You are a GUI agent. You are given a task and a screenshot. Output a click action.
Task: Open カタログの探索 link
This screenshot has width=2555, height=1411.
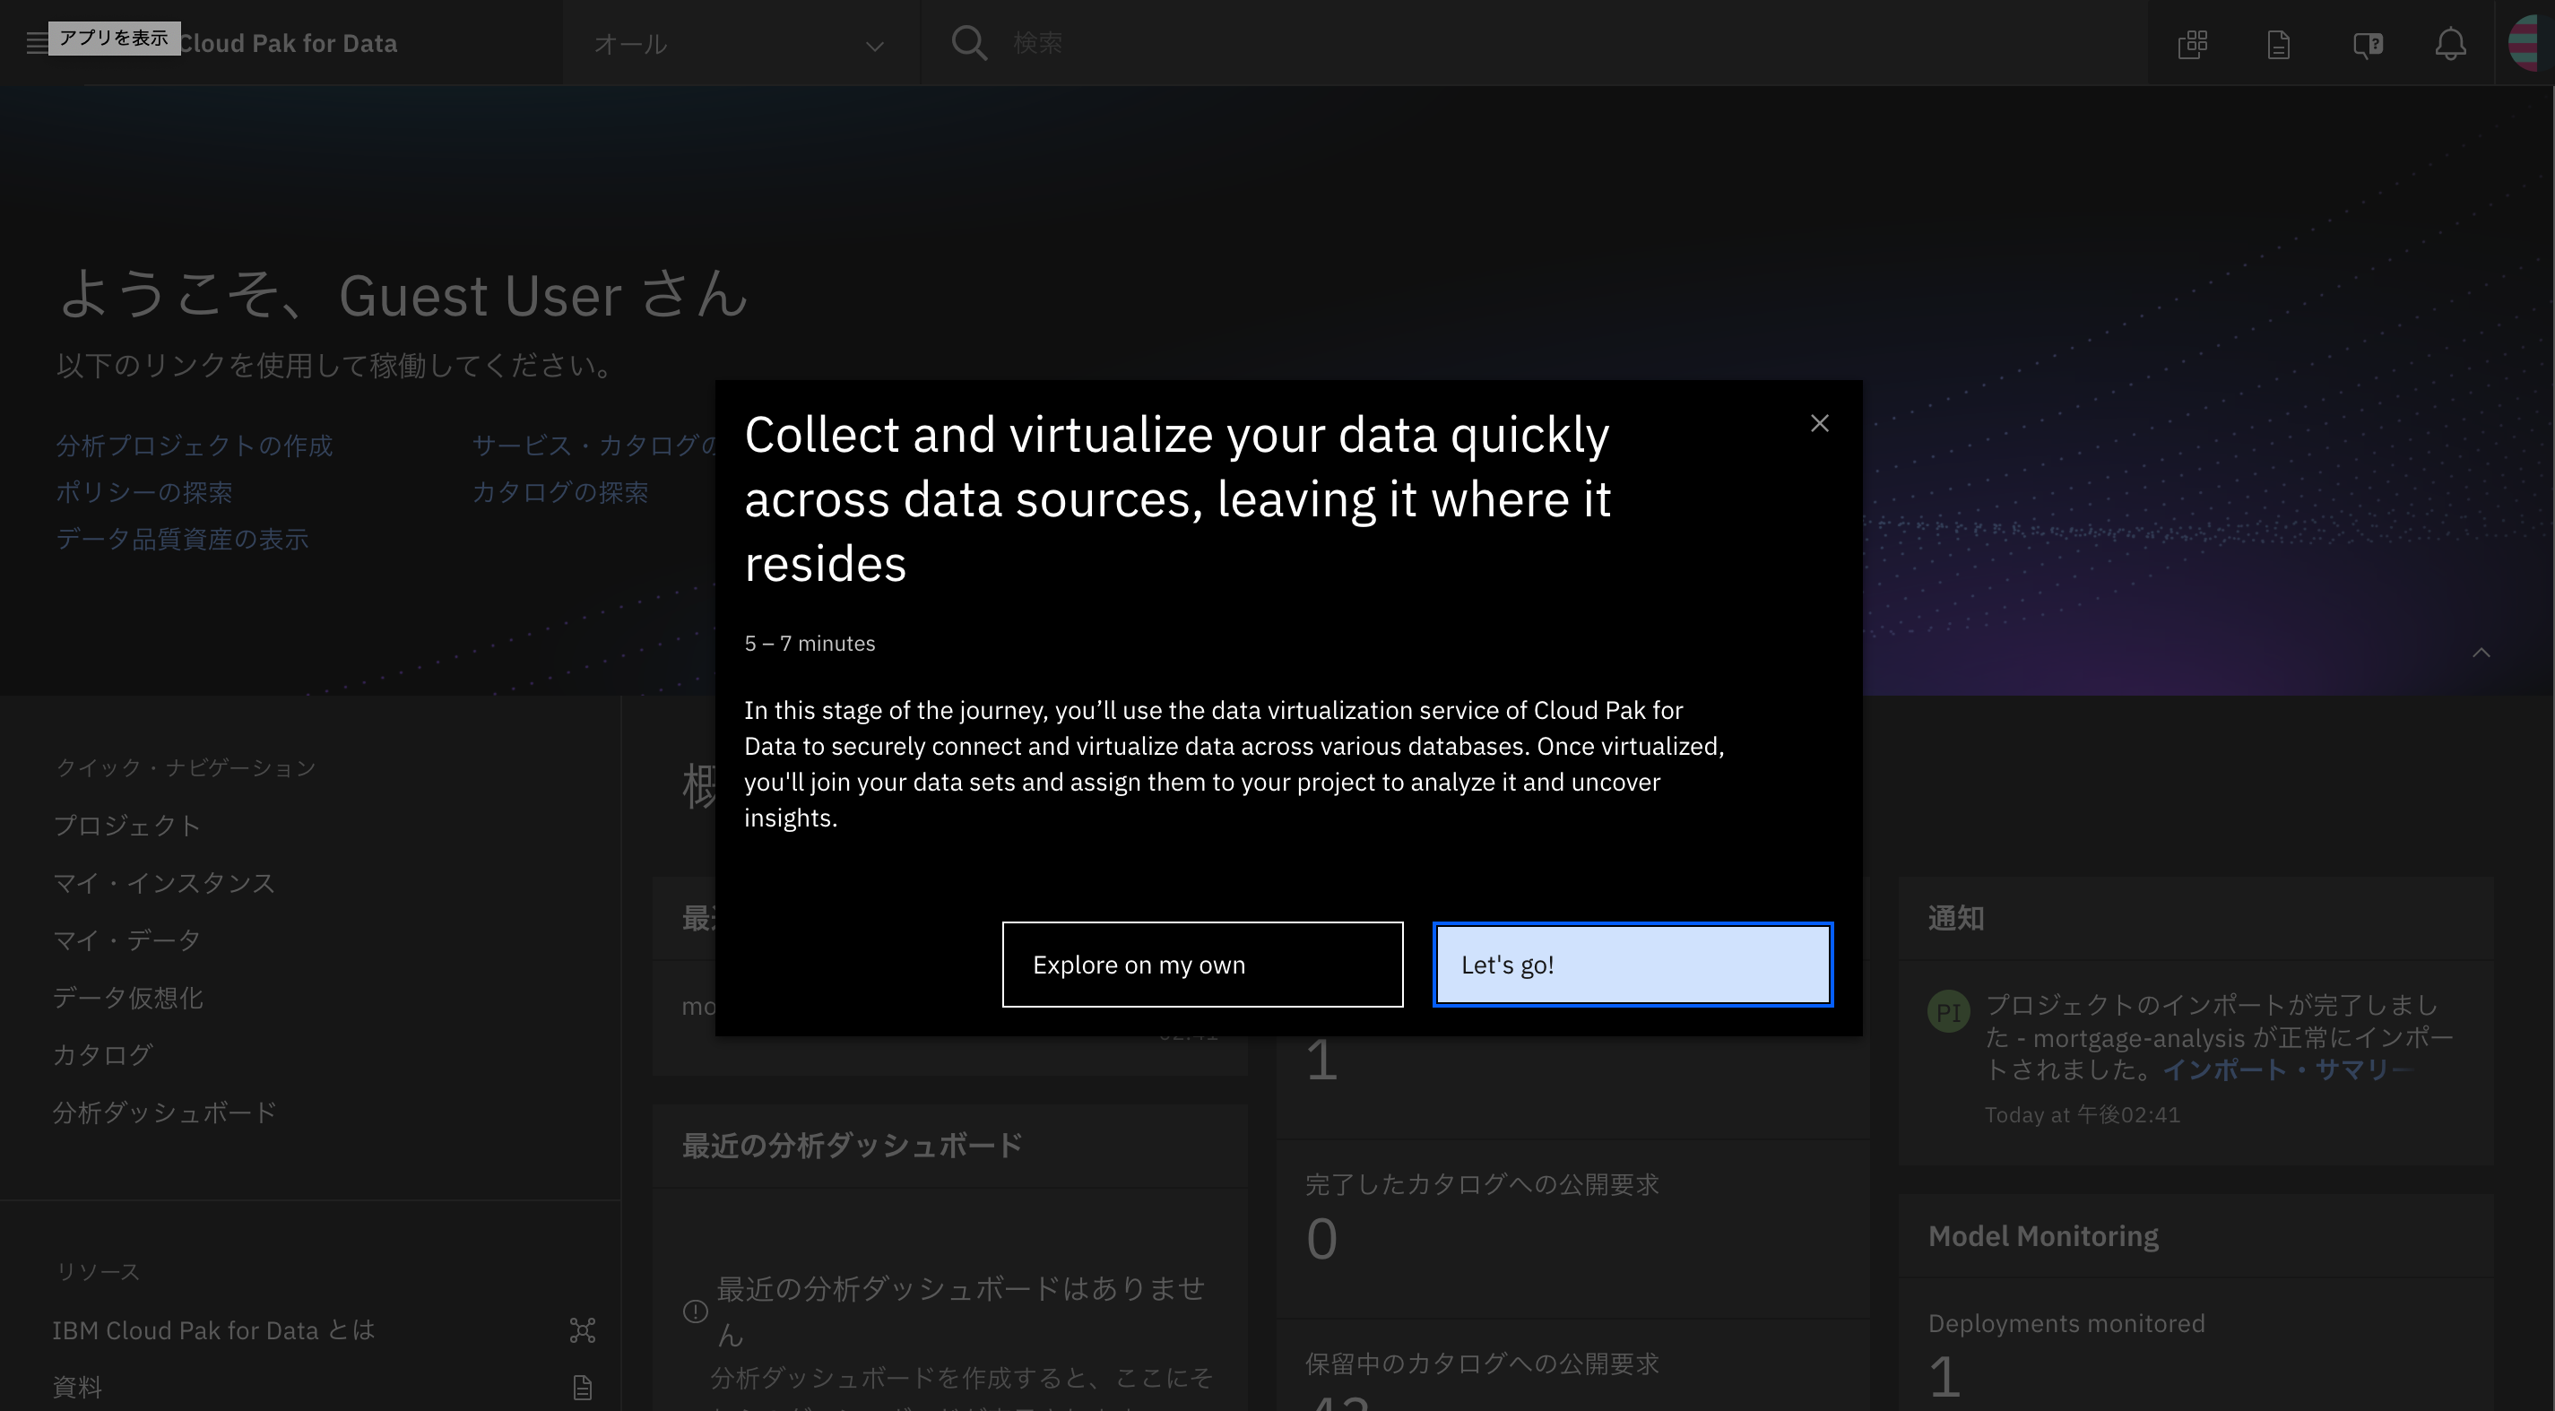(560, 492)
